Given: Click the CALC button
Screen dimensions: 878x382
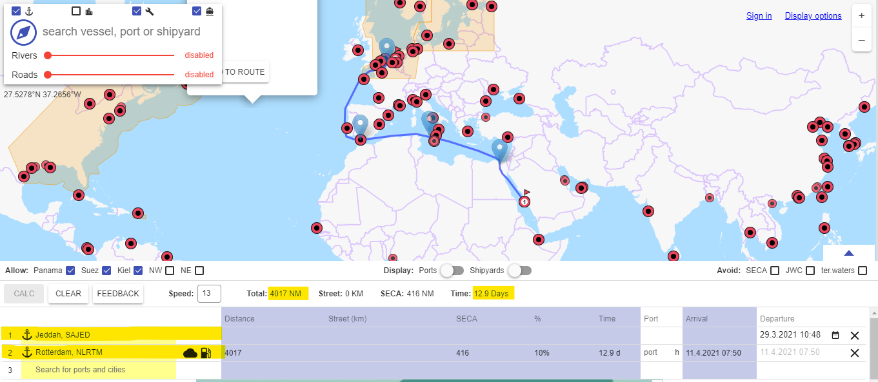Looking at the screenshot, I should click(24, 293).
